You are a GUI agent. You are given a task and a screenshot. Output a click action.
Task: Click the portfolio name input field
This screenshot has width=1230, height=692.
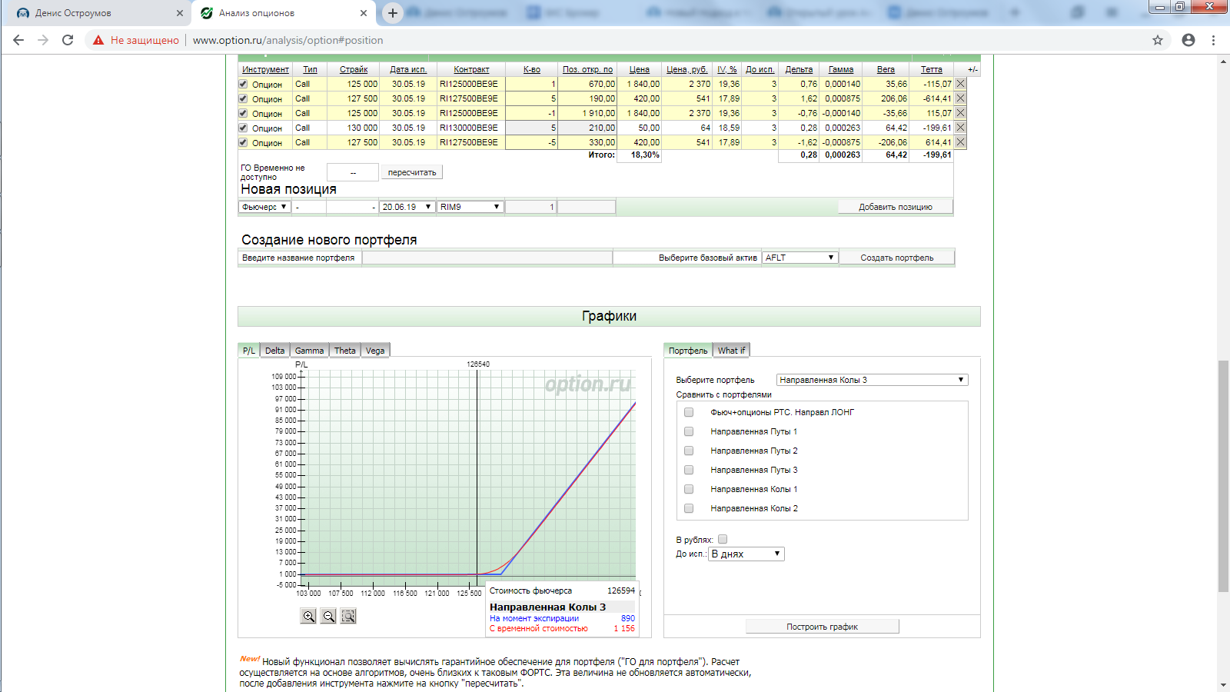pyautogui.click(x=487, y=258)
